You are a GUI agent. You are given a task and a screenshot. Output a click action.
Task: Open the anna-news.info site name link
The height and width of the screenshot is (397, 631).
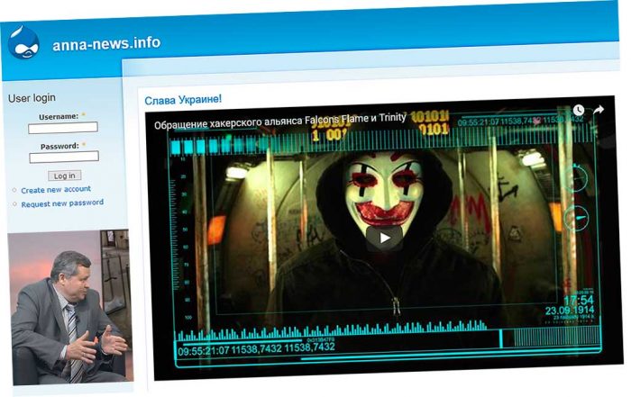(x=105, y=43)
